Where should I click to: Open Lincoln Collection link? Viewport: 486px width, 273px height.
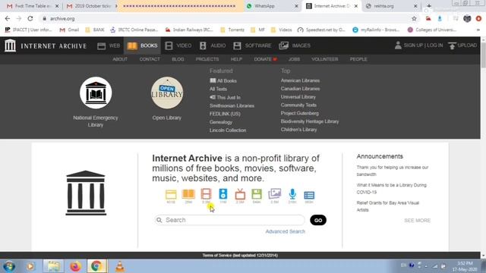228,130
